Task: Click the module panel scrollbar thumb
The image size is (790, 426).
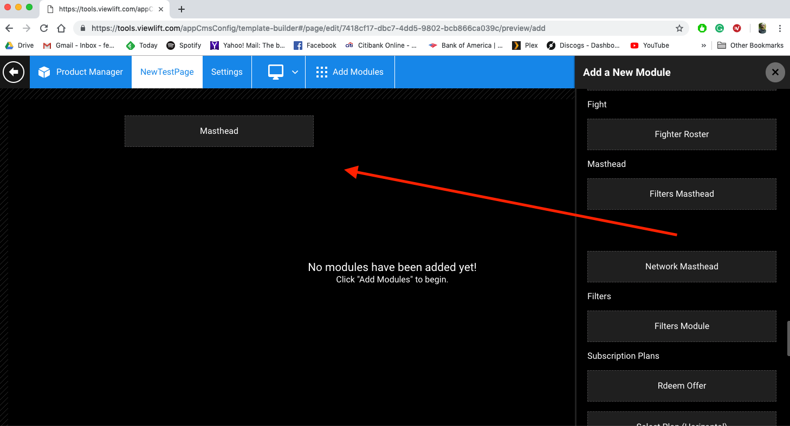Action: point(788,339)
